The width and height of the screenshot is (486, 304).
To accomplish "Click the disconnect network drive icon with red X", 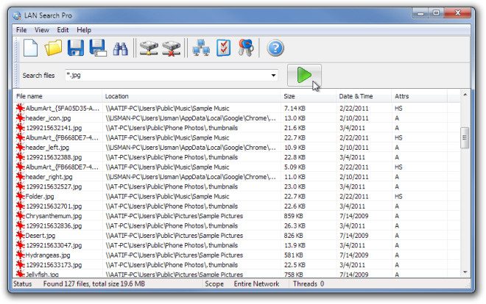I will tap(172, 48).
